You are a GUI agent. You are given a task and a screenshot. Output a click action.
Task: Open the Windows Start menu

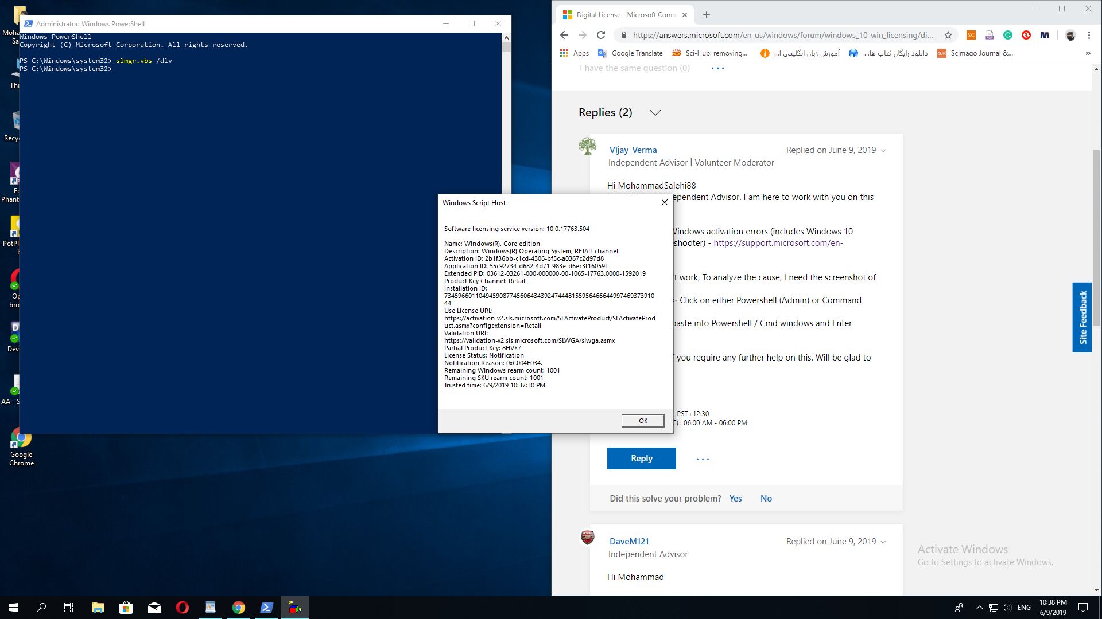click(14, 608)
